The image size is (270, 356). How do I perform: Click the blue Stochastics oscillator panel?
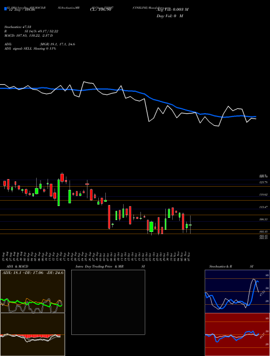click(237, 291)
